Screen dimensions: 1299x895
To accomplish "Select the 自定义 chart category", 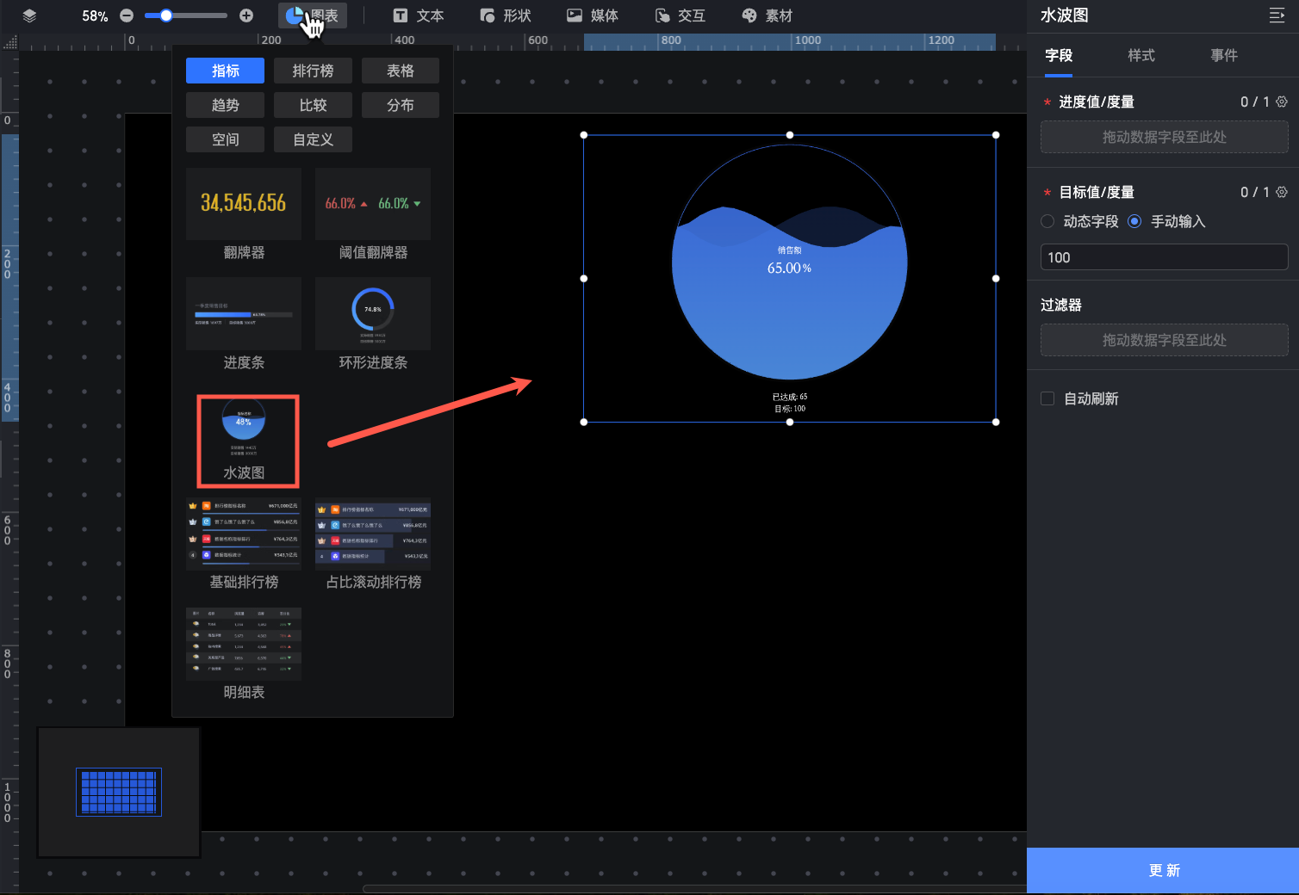I will point(313,139).
